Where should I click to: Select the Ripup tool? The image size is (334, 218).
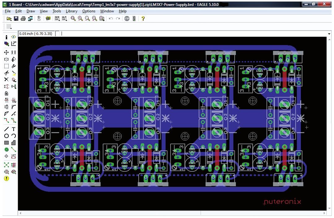[x=13, y=120]
